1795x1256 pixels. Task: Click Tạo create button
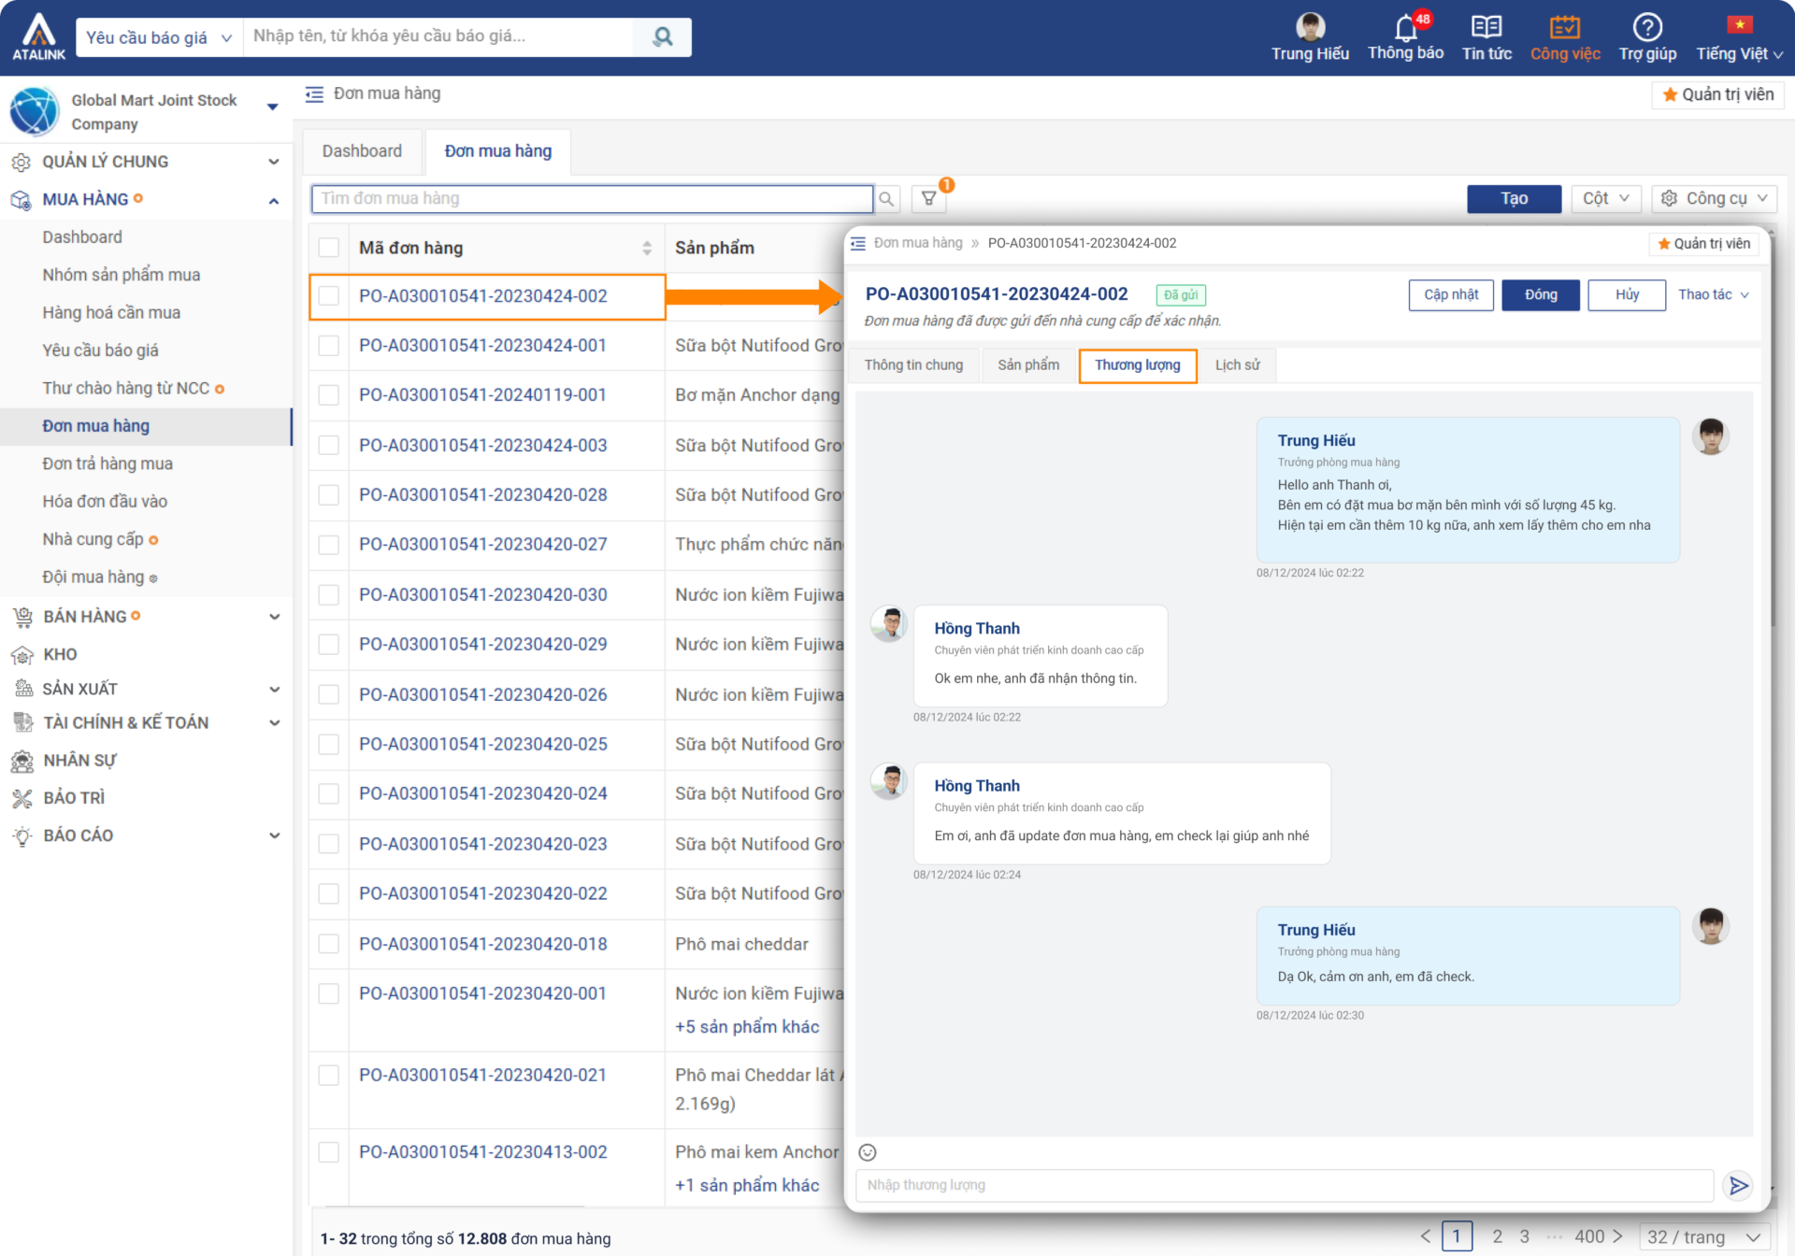click(x=1514, y=198)
